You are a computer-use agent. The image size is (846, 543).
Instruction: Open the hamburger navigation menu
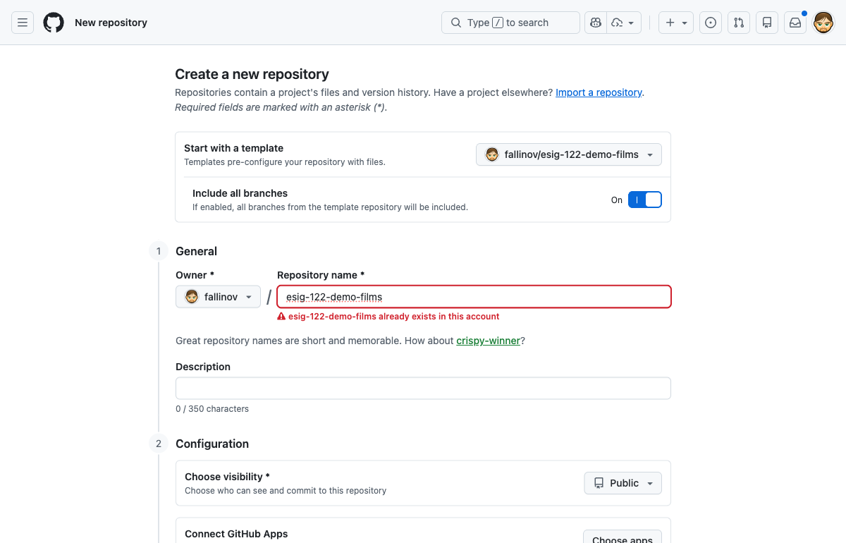(x=23, y=23)
